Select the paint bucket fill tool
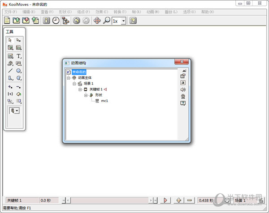This screenshot has height=213, width=269. (x=18, y=94)
